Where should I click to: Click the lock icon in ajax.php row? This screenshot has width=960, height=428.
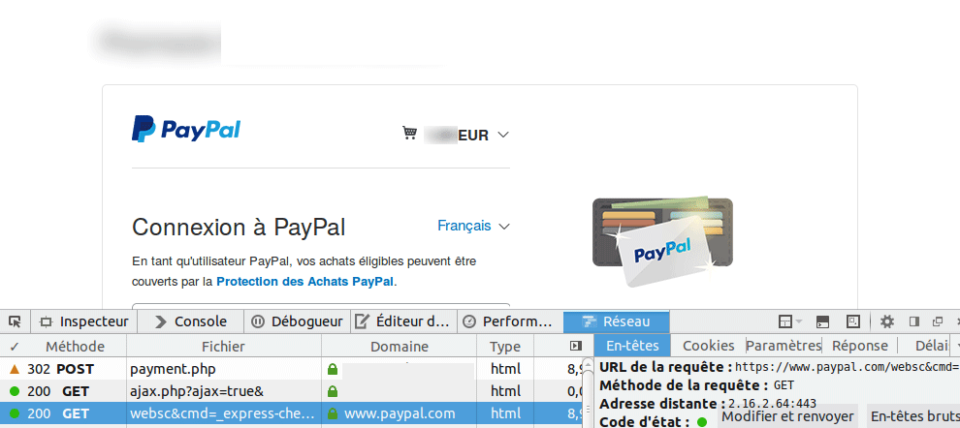tap(333, 390)
